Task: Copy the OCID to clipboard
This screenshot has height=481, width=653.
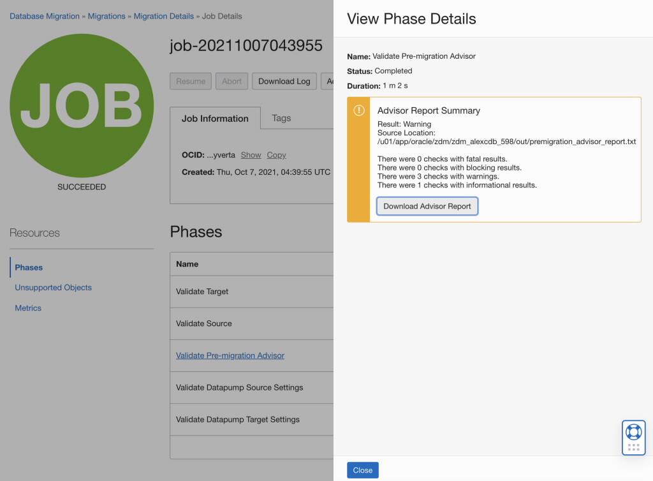Action: coord(276,155)
